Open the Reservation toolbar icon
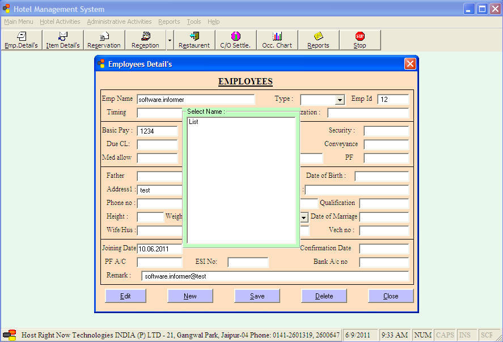This screenshot has height=342, width=503. [104, 40]
